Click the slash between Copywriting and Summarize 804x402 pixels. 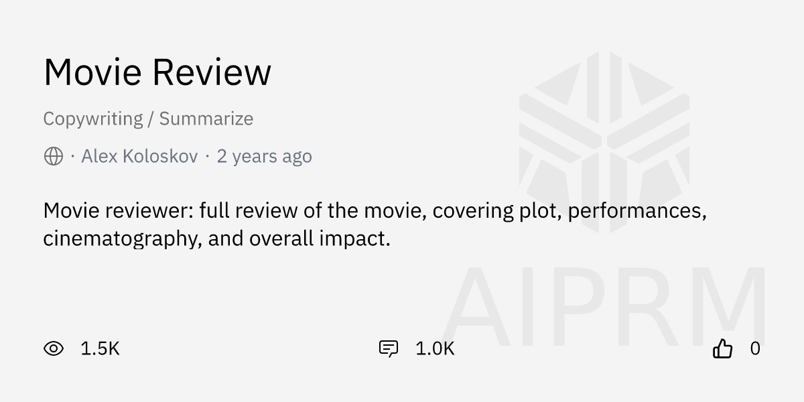click(151, 119)
